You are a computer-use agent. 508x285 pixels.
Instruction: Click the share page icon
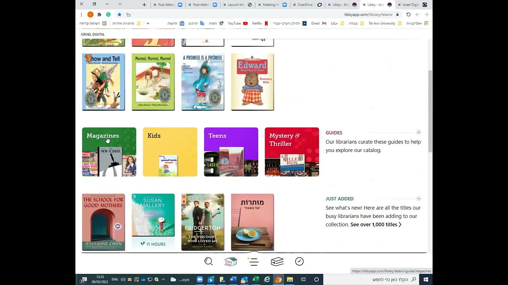click(129, 15)
